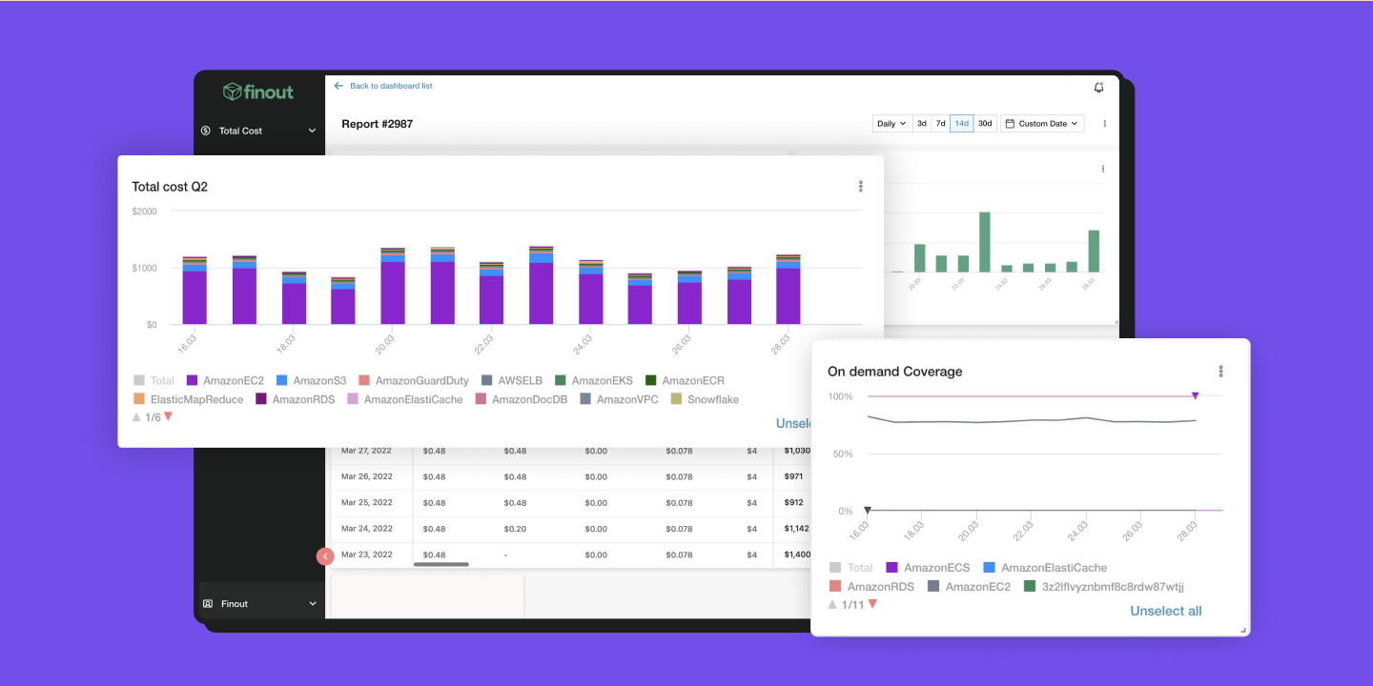This screenshot has height=686, width=1373.
Task: Click Unselect all in On demand Coverage
Action: tap(1166, 611)
